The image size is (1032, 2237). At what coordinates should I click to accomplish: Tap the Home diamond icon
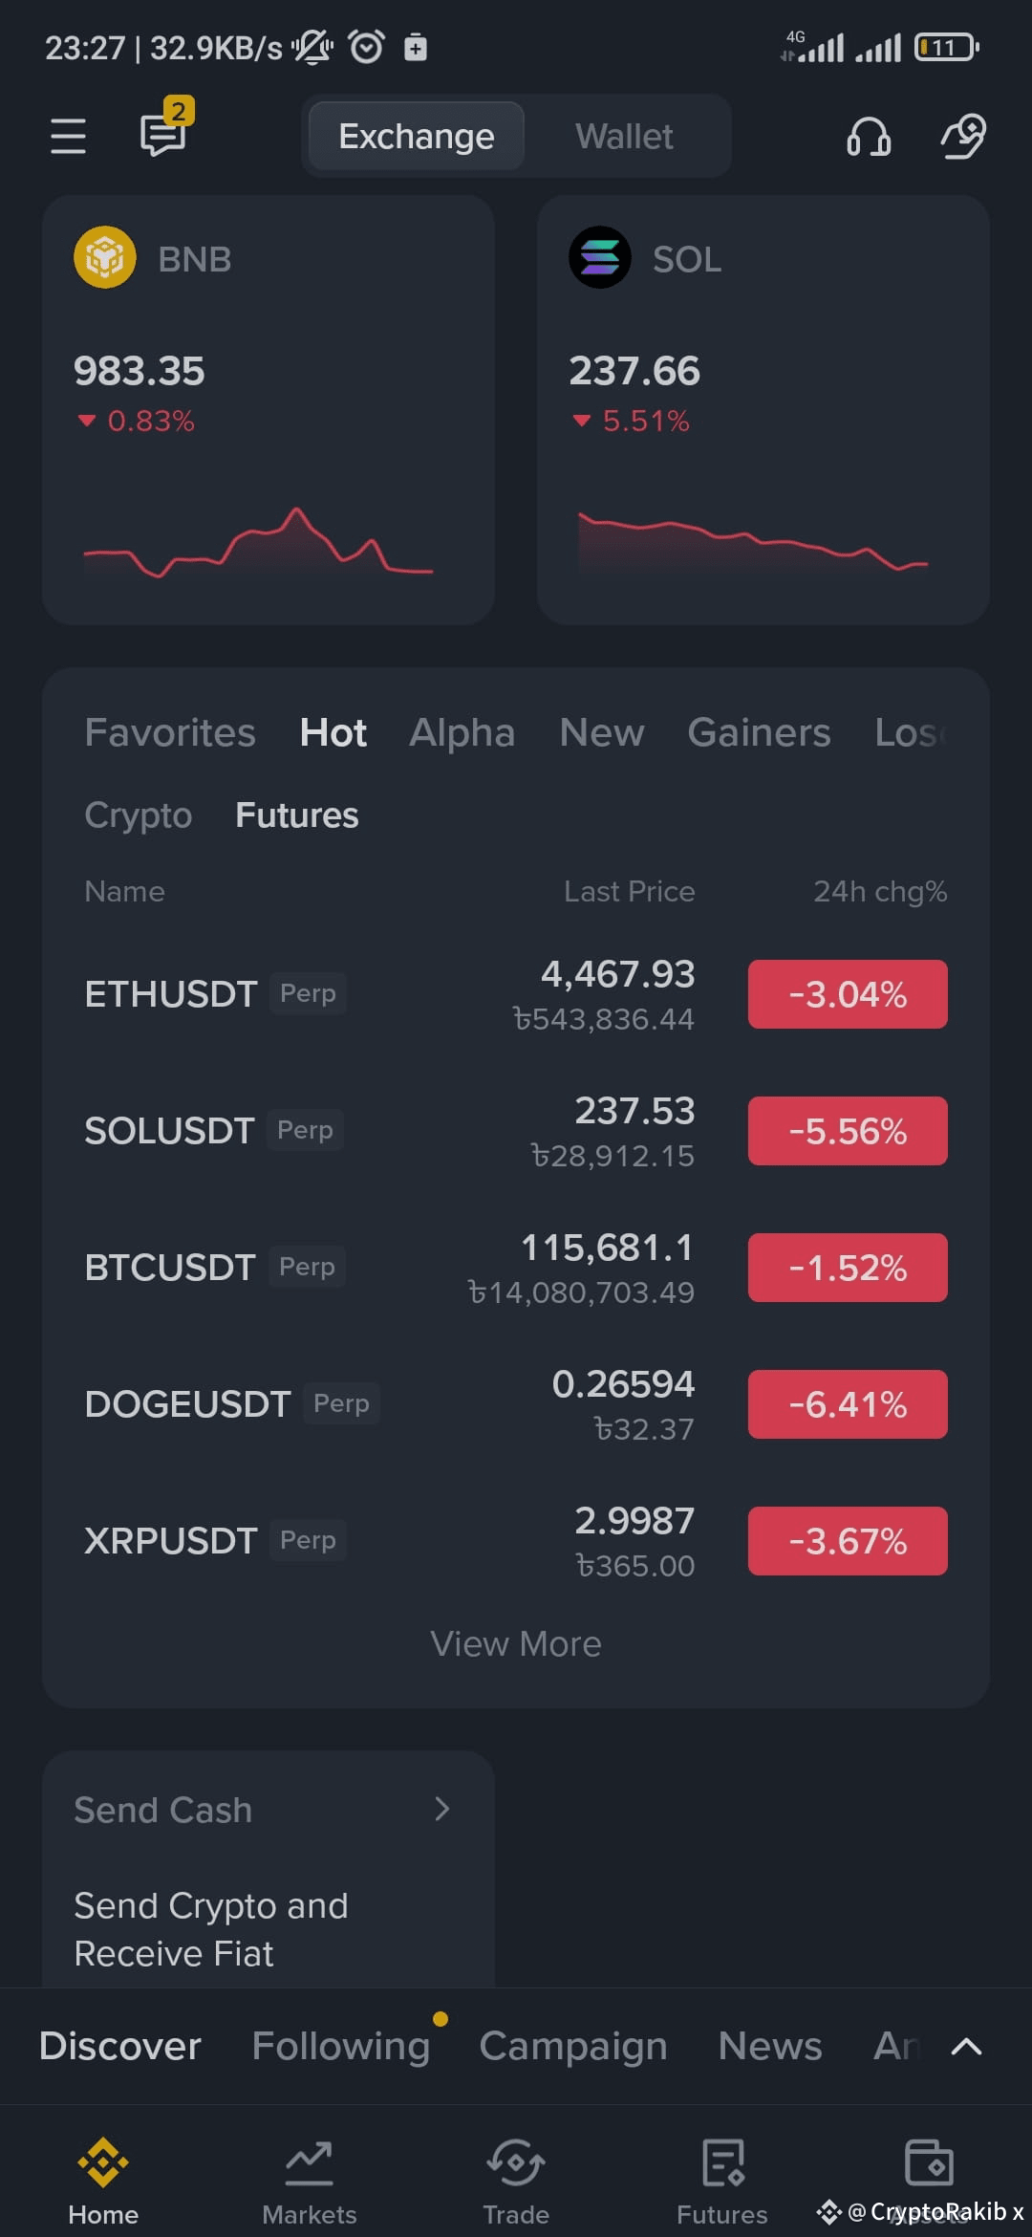coord(103,2162)
